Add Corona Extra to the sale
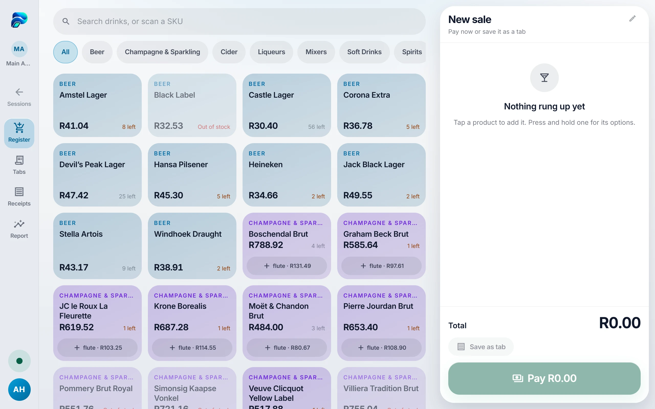This screenshot has width=655, height=409. point(381,105)
